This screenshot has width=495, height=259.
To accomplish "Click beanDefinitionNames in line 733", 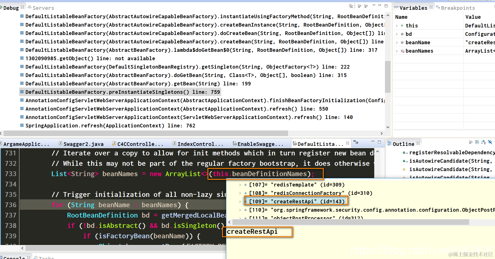I will click(x=269, y=174).
